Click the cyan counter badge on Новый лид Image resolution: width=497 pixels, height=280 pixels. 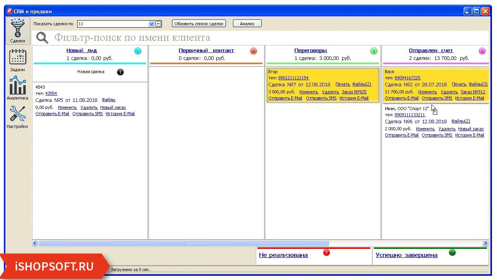(137, 51)
